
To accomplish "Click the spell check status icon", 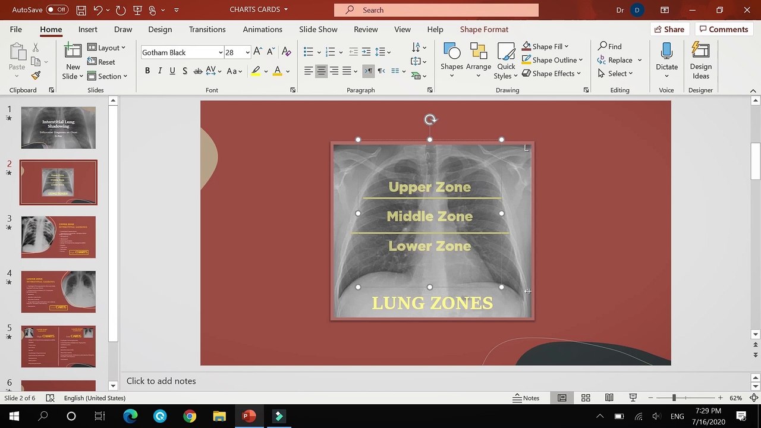I will coord(51,398).
